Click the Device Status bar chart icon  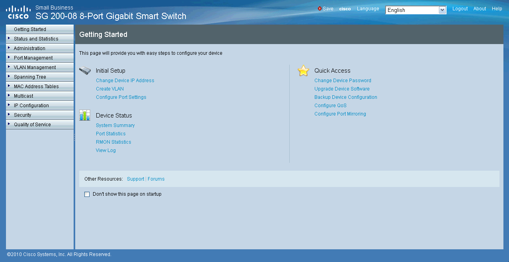tap(85, 115)
